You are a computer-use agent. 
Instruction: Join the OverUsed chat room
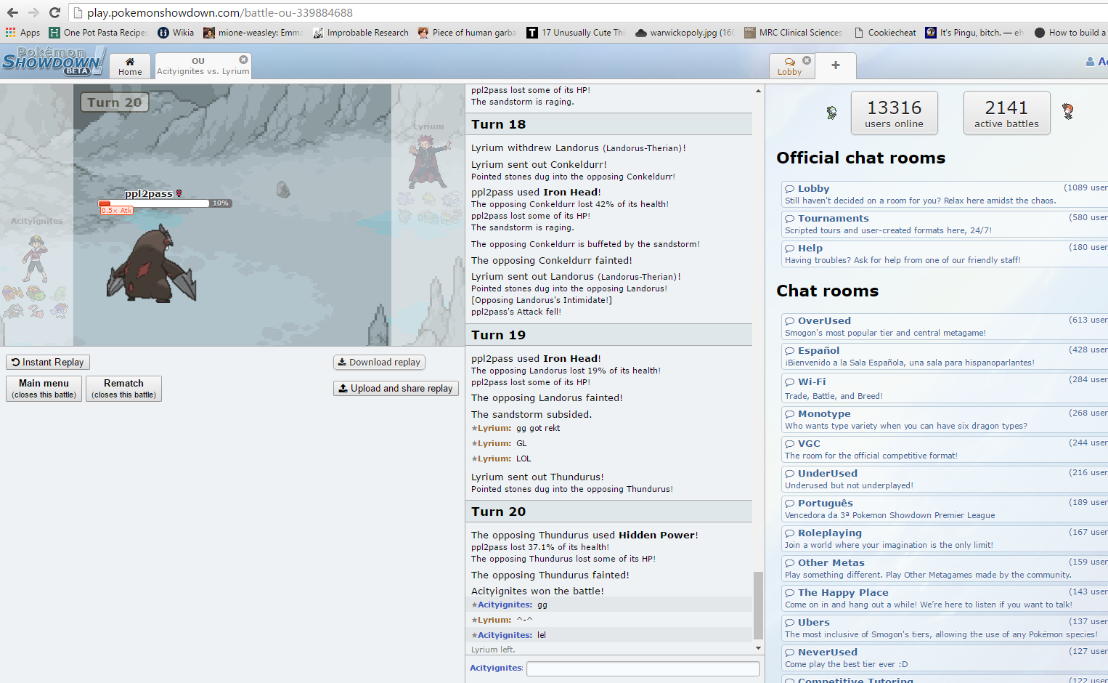pos(944,326)
